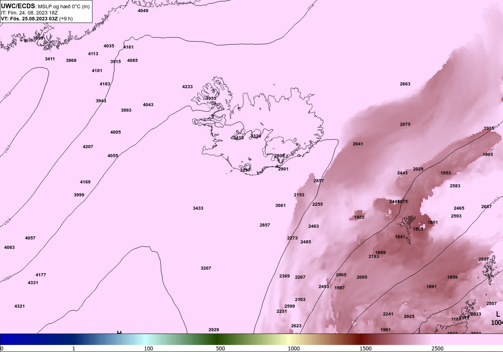Click the colour scale label 1000
Viewport: 503px width, 352px height.
click(294, 348)
